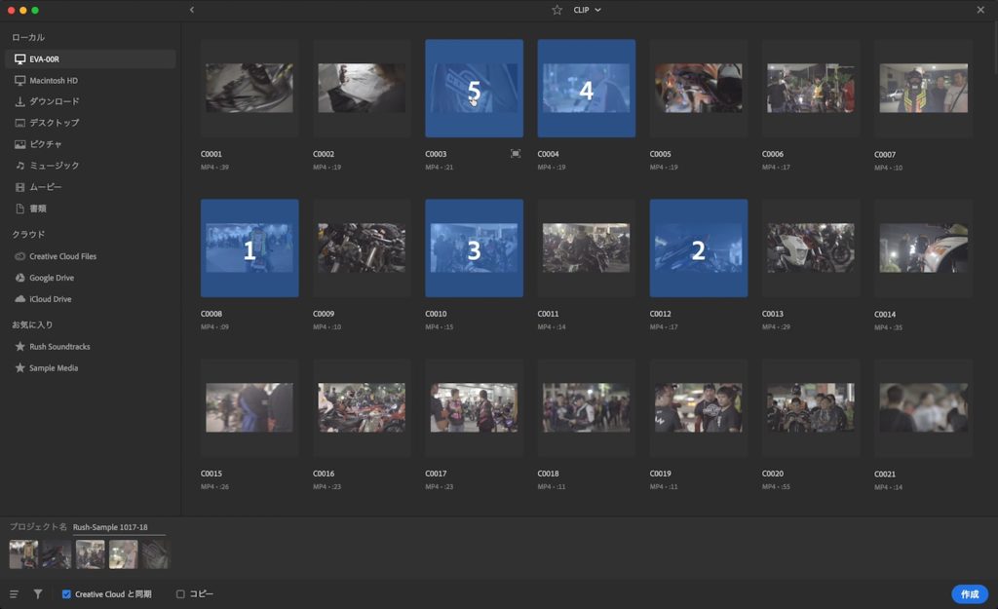Click the iCloud cloud icon
The width and height of the screenshot is (998, 609).
19,298
